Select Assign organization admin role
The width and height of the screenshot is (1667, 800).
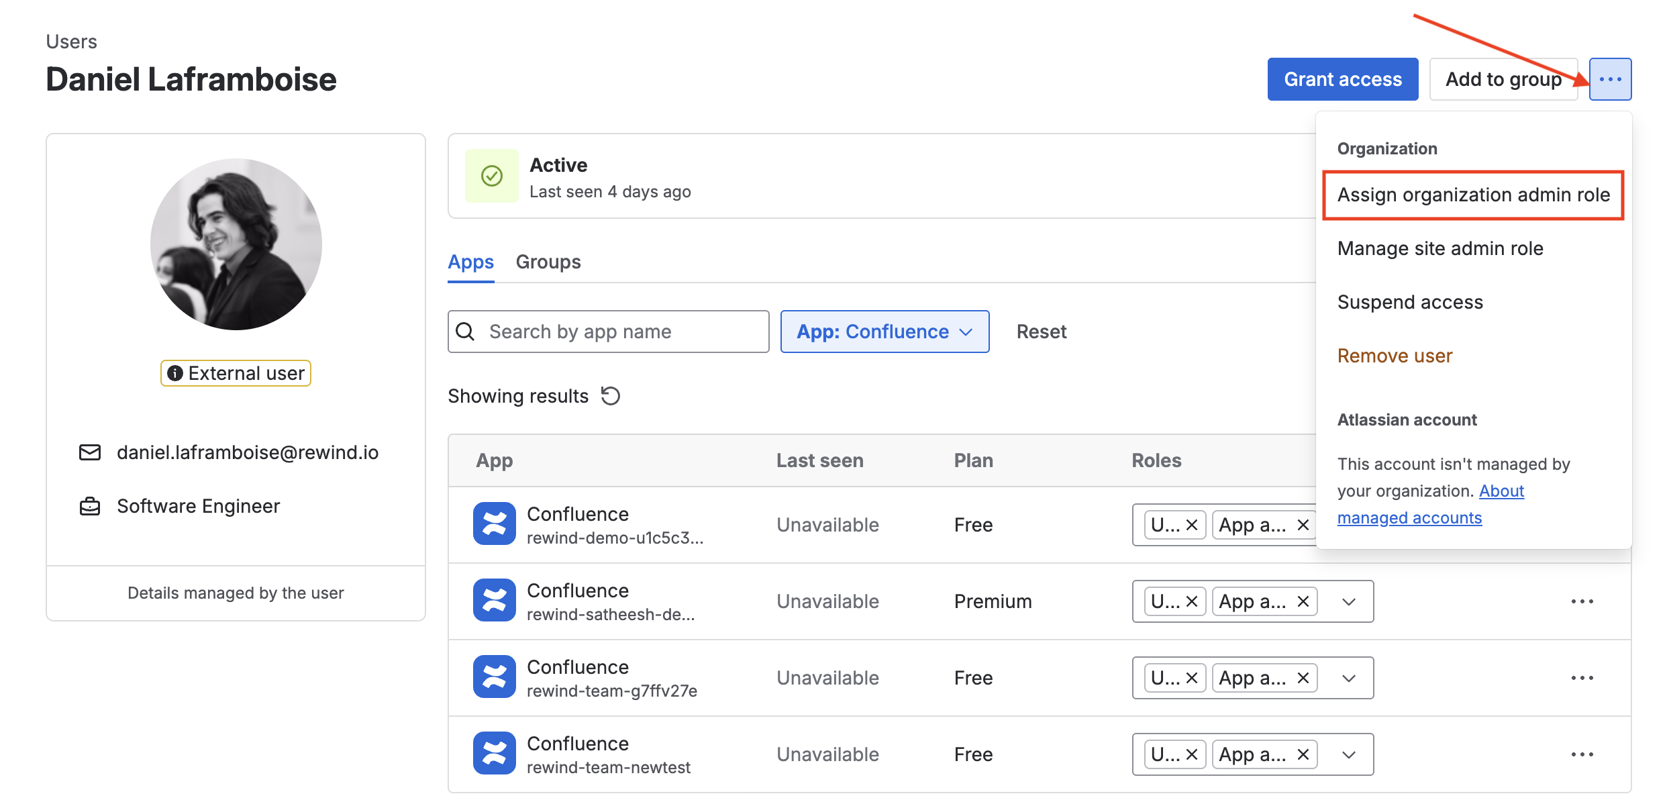click(x=1474, y=195)
